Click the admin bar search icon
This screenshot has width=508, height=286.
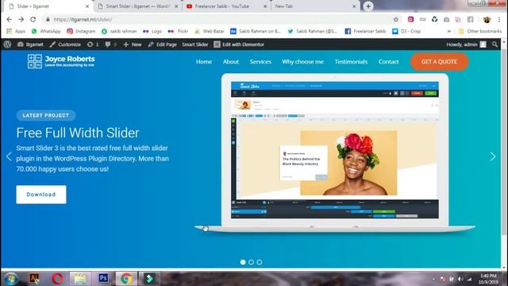[x=495, y=44]
